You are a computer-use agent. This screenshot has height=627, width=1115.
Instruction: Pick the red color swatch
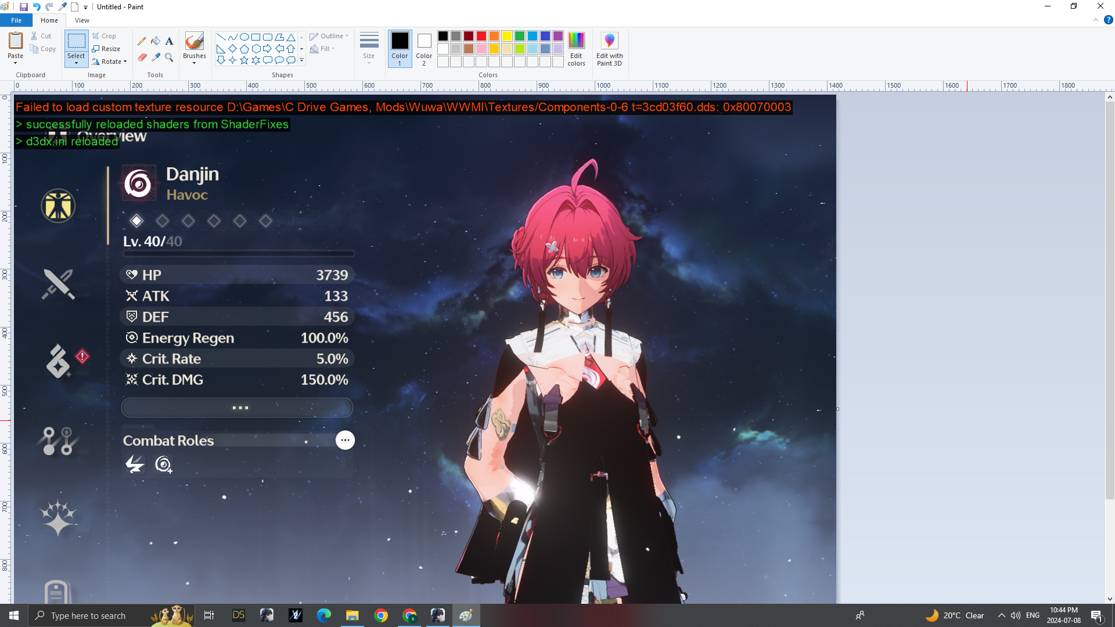[x=481, y=36]
